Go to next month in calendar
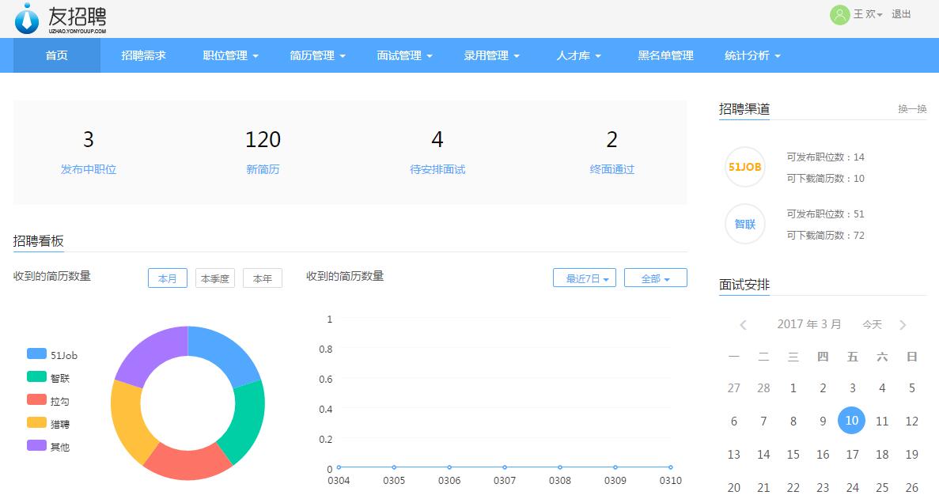The image size is (939, 499). click(x=903, y=325)
